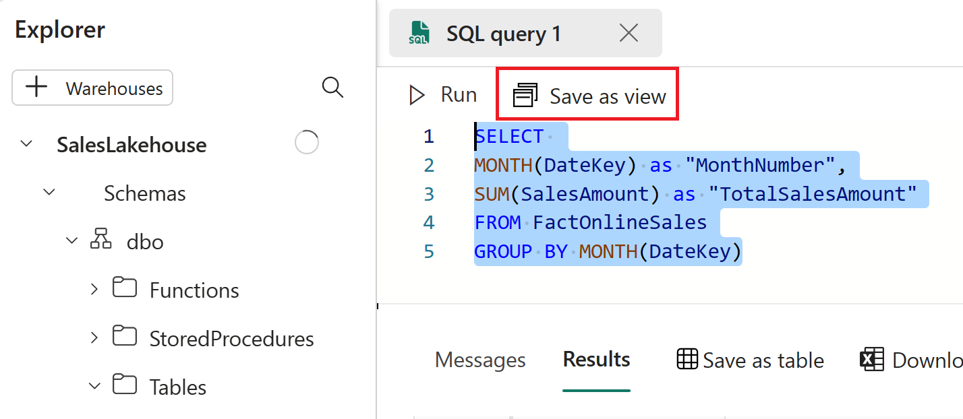Click the Run button label
The image size is (963, 419).
point(459,95)
